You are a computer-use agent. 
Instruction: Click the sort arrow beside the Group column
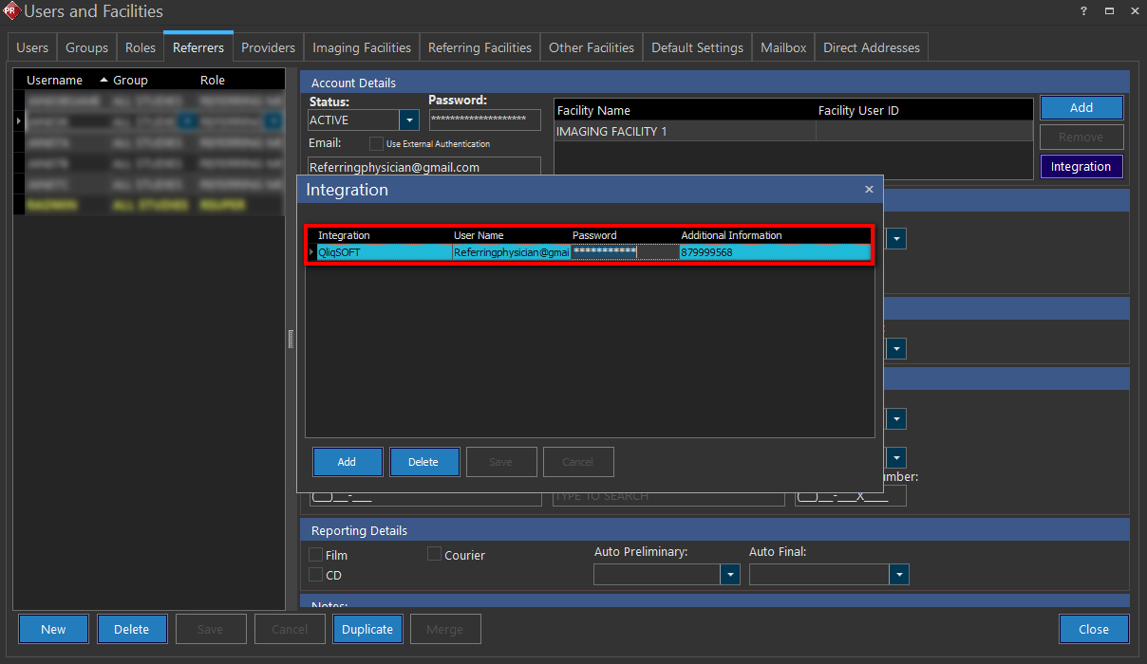(x=104, y=81)
